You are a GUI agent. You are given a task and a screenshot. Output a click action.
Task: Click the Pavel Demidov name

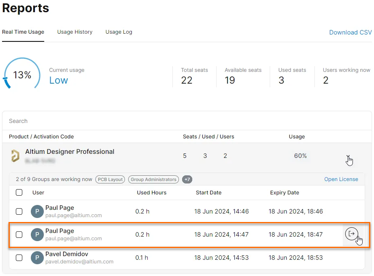coord(67,254)
